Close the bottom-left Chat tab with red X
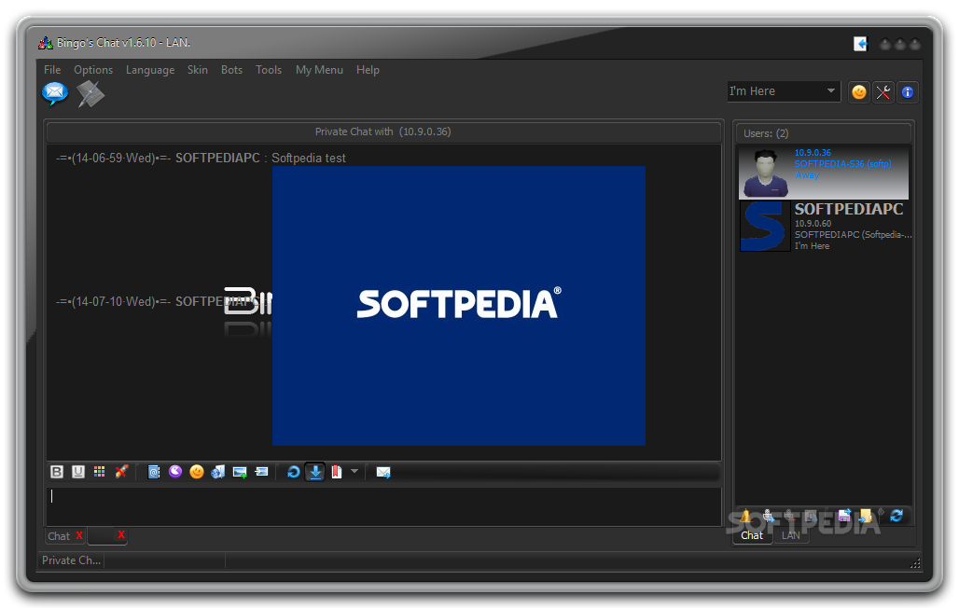The height and width of the screenshot is (608, 959). coord(79,535)
